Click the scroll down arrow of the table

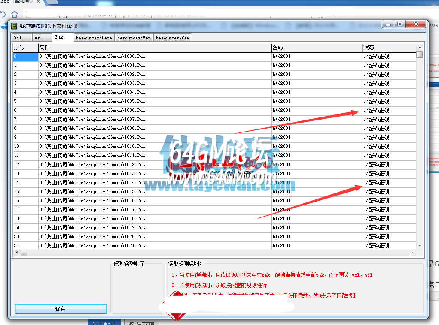[419, 245]
